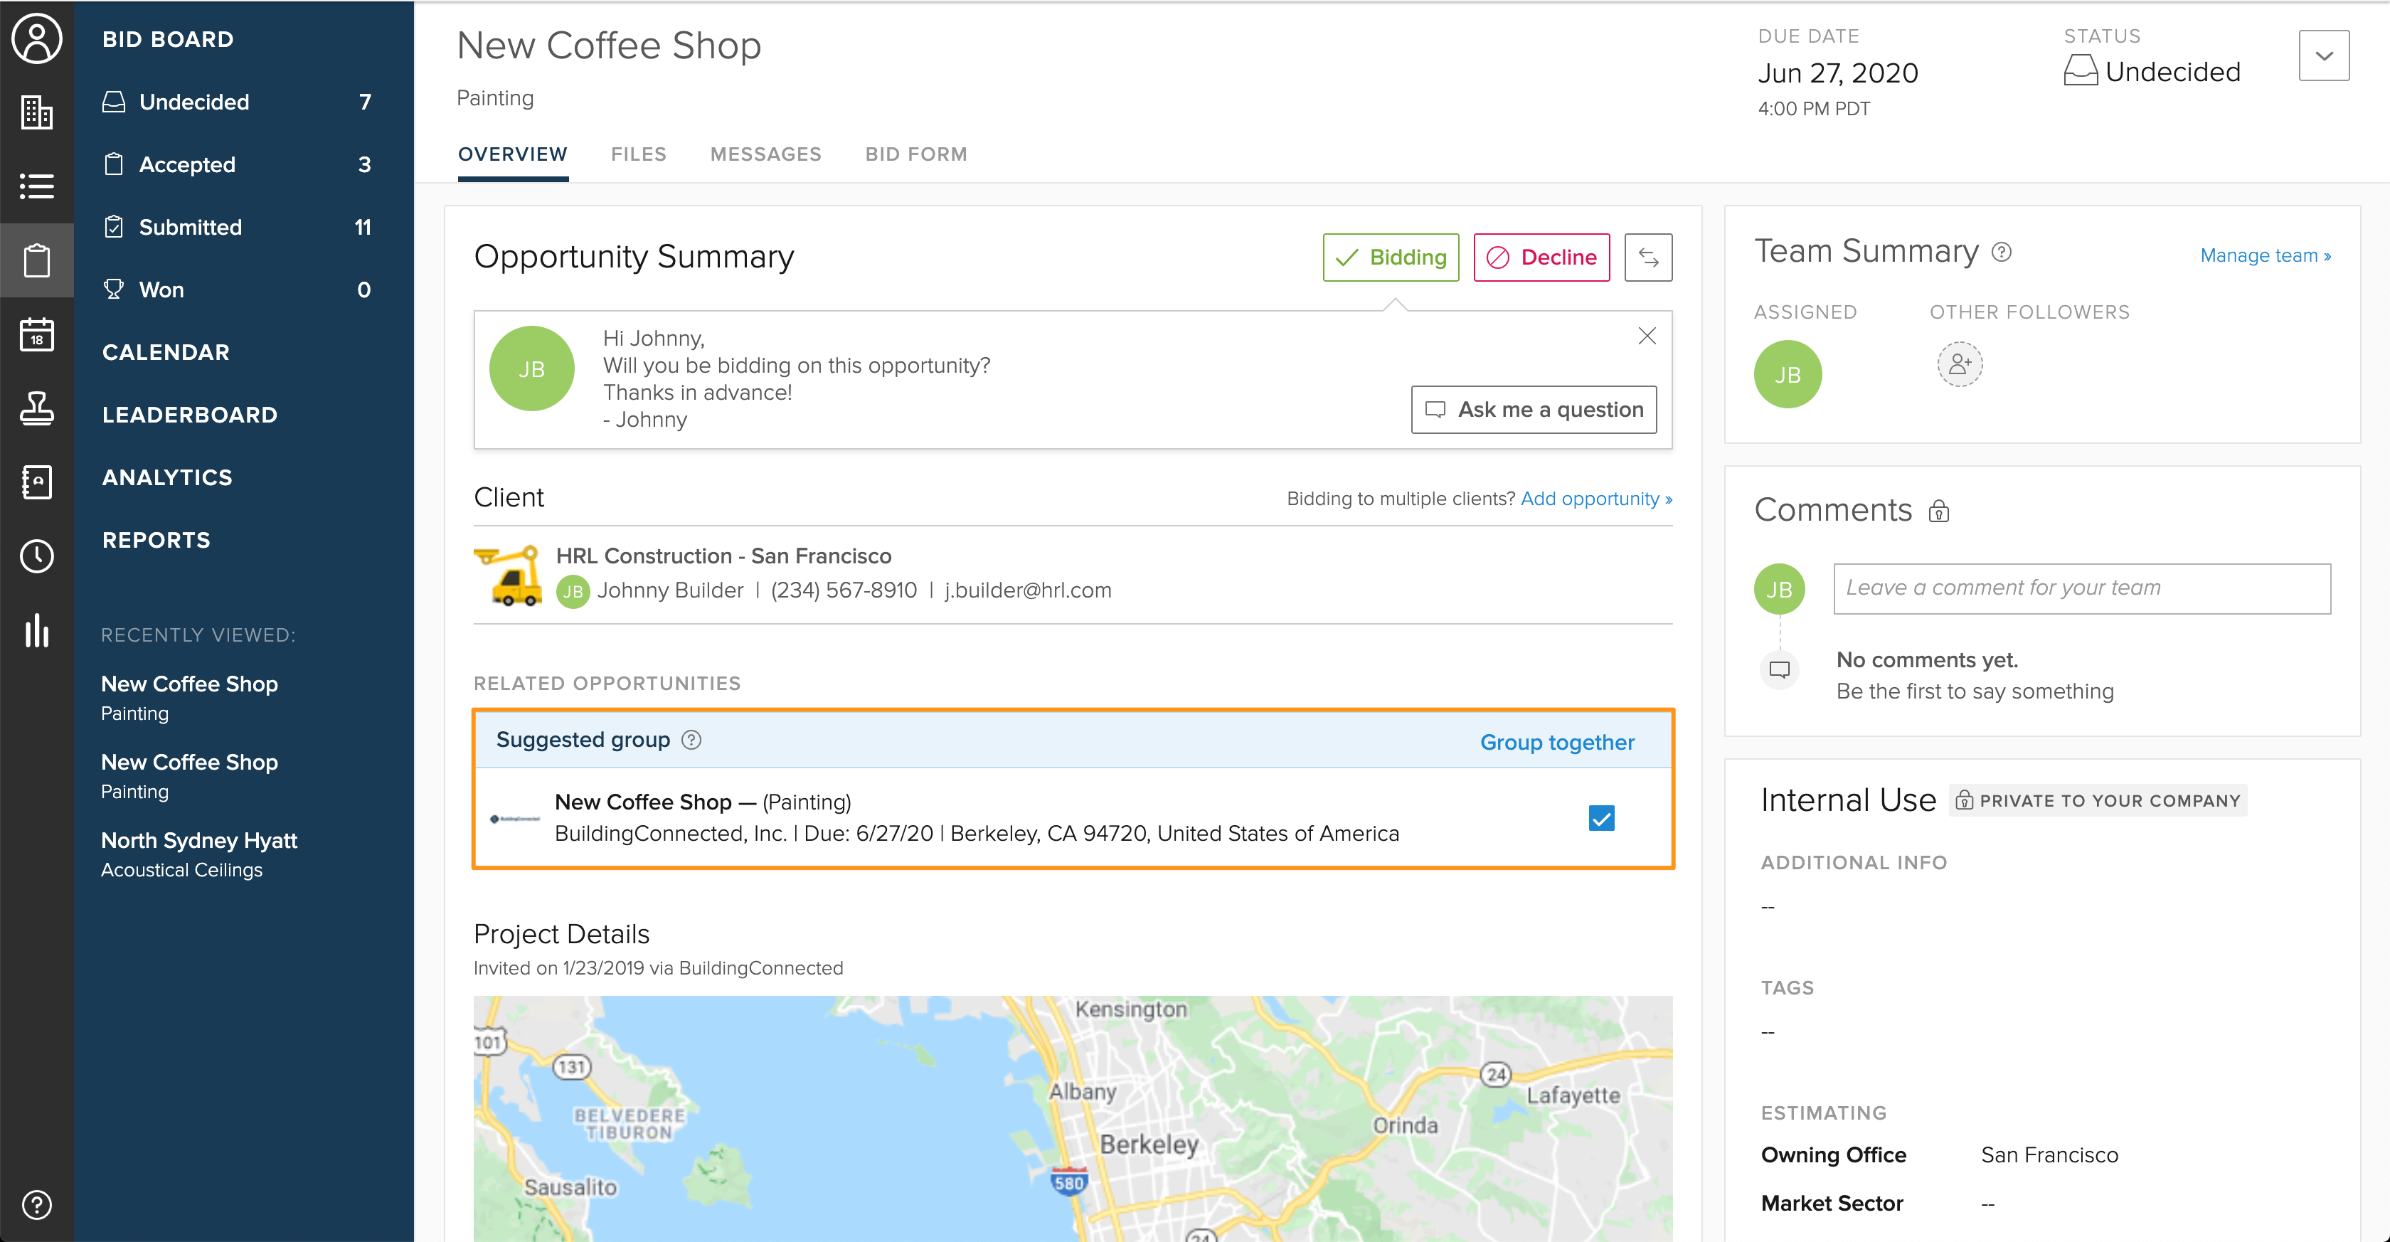Open the Submitted bids list in Bid Board
This screenshot has width=2390, height=1242.
point(190,227)
